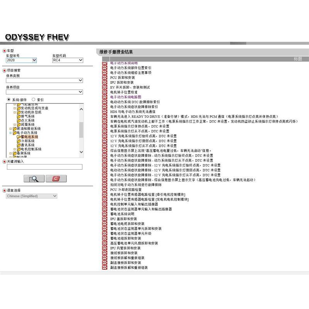The height and width of the screenshot is (309, 309).
Task: Click tree scrollbar down arrow
Action: [x=81, y=152]
